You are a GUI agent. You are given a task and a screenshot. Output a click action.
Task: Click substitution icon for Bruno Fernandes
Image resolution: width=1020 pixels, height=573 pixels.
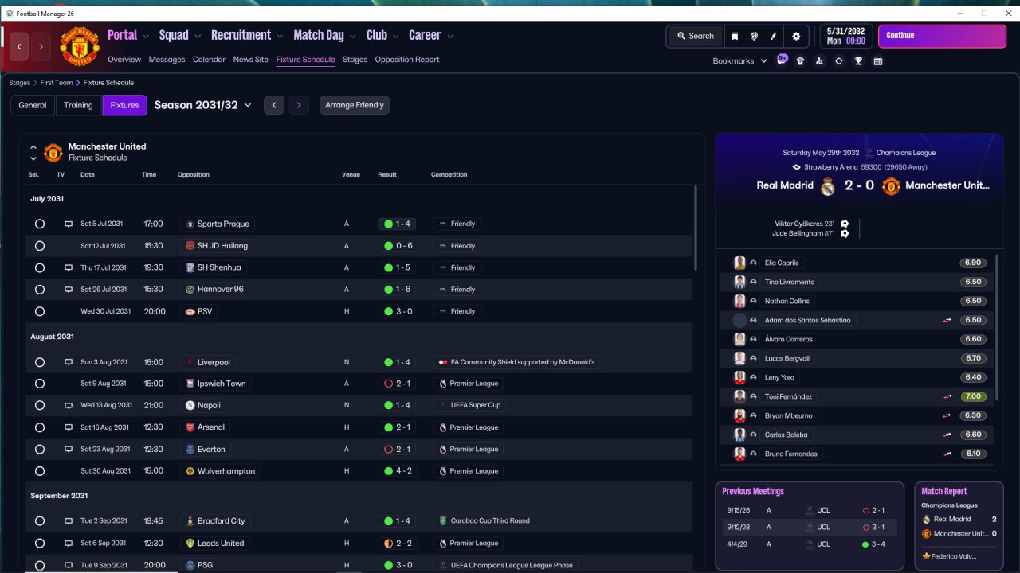pyautogui.click(x=947, y=454)
